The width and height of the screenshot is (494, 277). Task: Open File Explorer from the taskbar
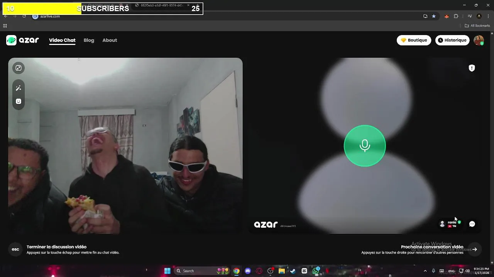(282, 271)
